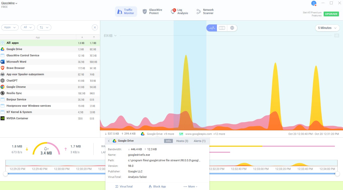This screenshot has height=190, width=343.
Task: Click the Microsoft Word icon
Action: [x=3, y=62]
